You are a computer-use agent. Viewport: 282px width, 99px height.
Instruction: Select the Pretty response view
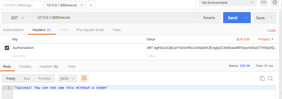[11, 78]
